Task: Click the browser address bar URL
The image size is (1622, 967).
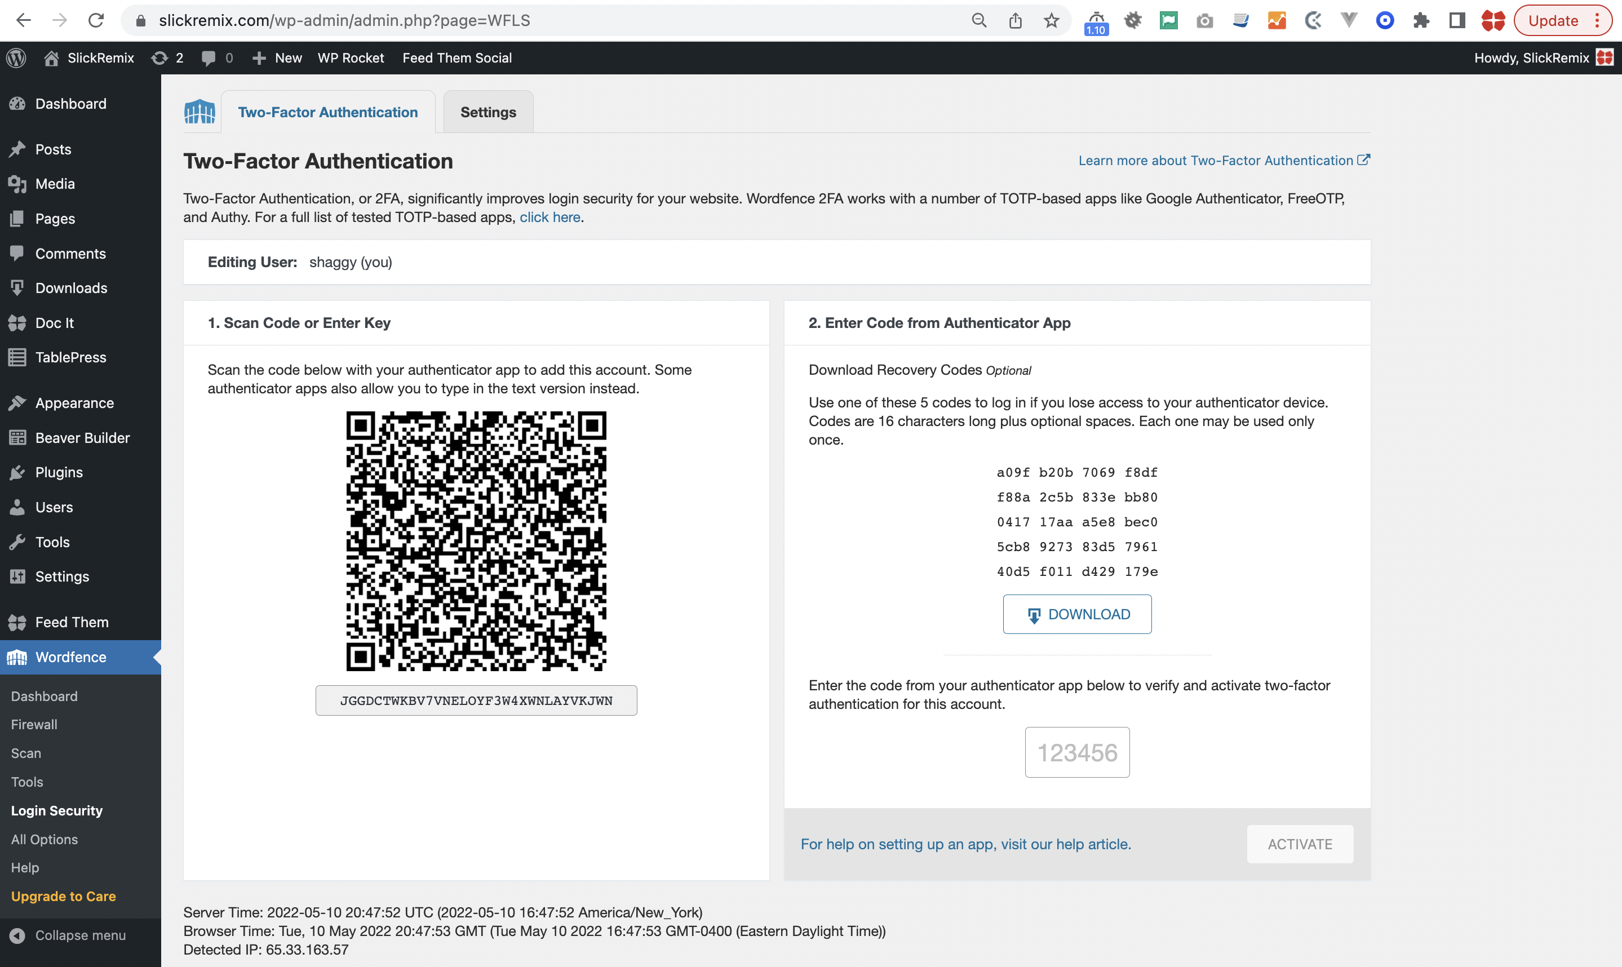Action: (x=345, y=20)
